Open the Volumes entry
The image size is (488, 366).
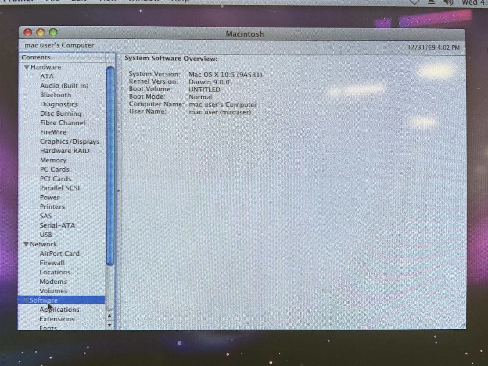pyautogui.click(x=53, y=291)
